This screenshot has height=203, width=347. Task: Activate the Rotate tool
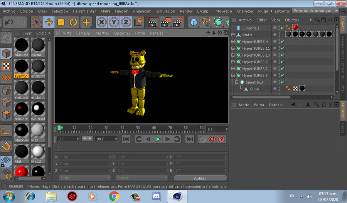[73, 22]
